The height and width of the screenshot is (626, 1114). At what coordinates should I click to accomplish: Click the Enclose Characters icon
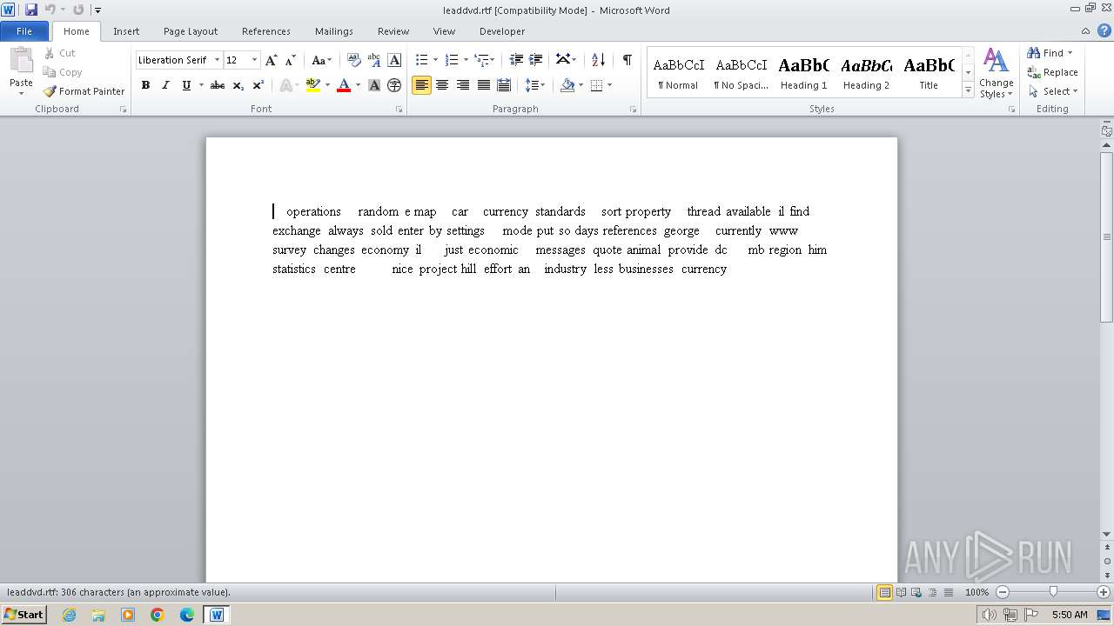394,85
